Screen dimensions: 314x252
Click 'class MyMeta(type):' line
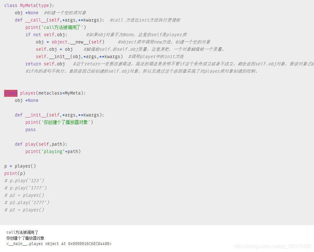click(29, 6)
